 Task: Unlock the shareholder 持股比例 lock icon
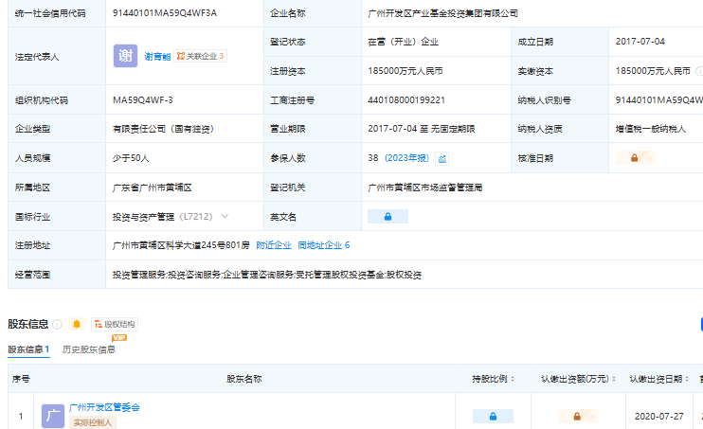click(x=493, y=417)
